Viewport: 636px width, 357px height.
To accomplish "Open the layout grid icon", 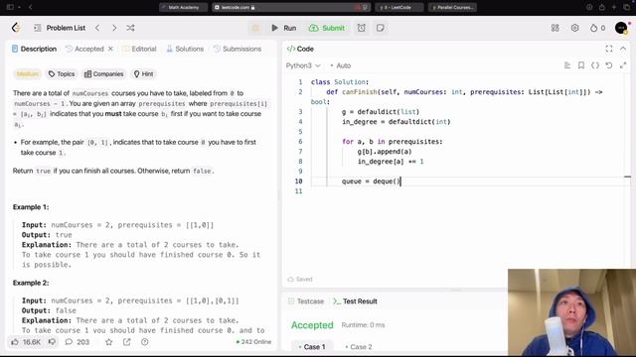I will [555, 28].
